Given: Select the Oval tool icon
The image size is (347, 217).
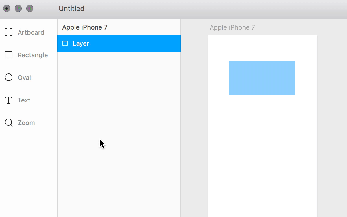Looking at the screenshot, I should pos(9,77).
